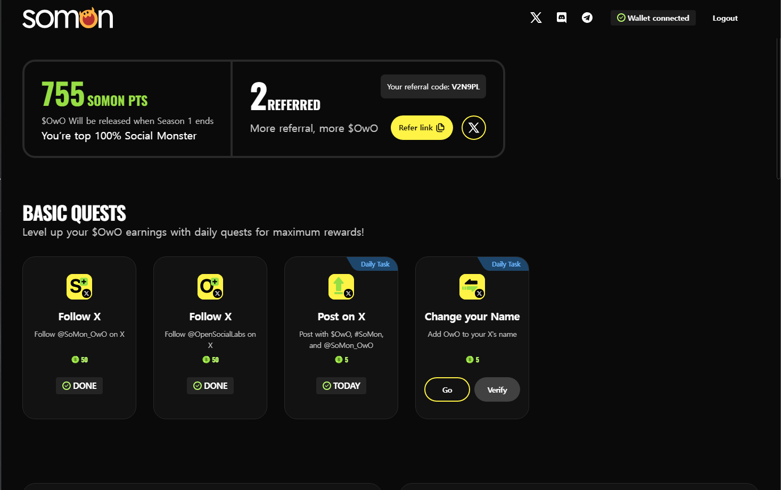781x490 pixels.
Task: Click "Add OwO to your X's name" text
Action: [472, 334]
